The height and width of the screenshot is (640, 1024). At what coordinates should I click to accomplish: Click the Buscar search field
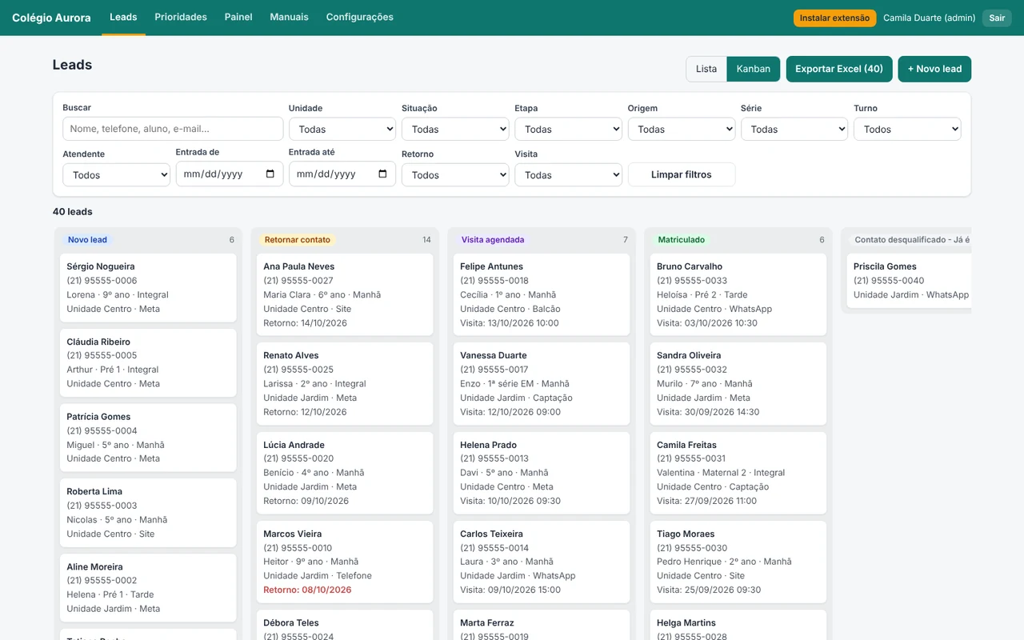173,129
